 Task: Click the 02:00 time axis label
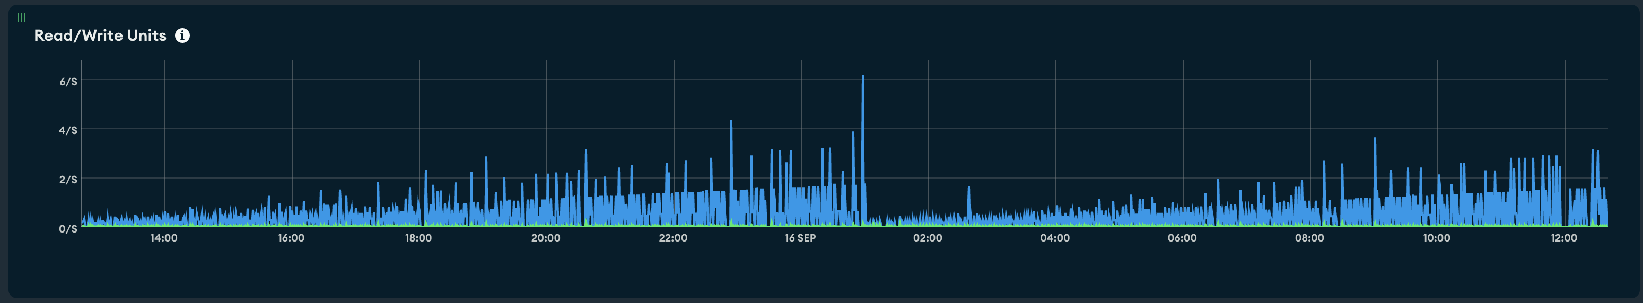[928, 238]
